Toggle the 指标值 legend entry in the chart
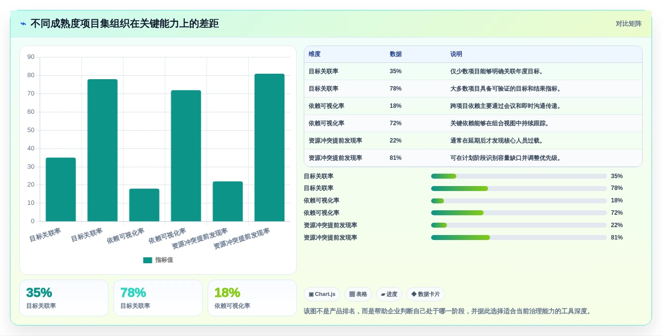 pos(158,260)
